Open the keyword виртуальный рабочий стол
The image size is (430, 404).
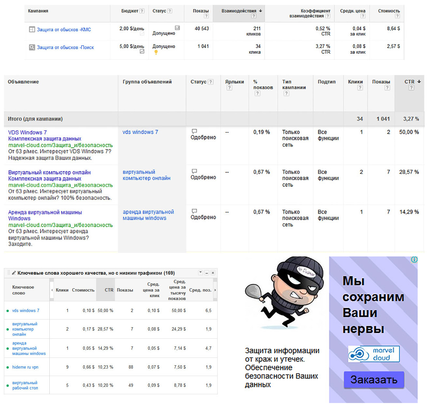coord(25,385)
